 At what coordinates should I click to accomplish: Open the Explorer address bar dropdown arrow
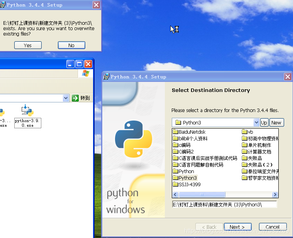pyautogui.click(x=66, y=98)
